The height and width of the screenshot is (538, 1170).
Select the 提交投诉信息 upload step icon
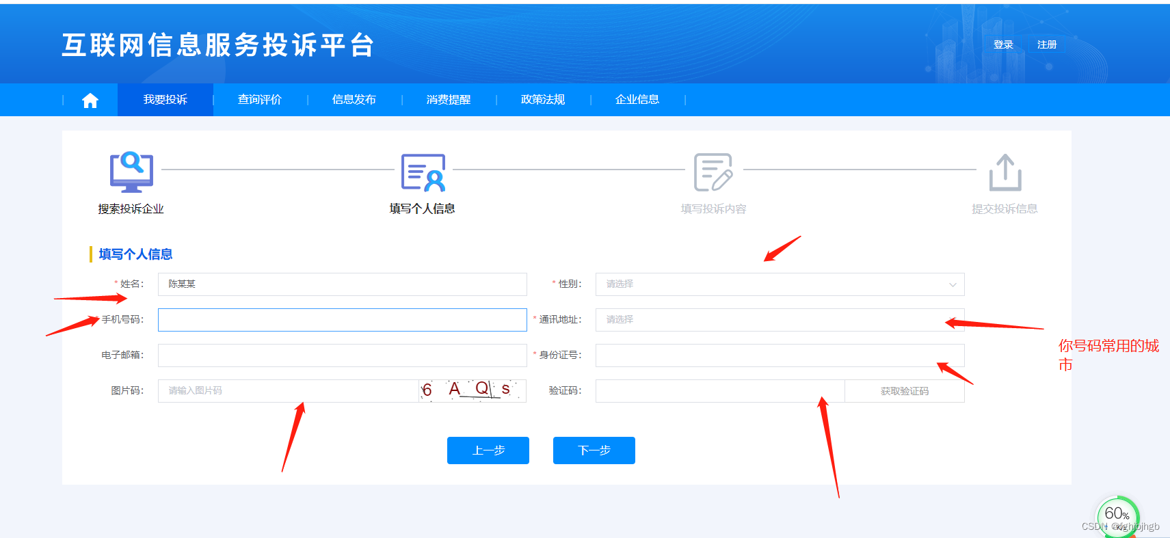[1005, 172]
